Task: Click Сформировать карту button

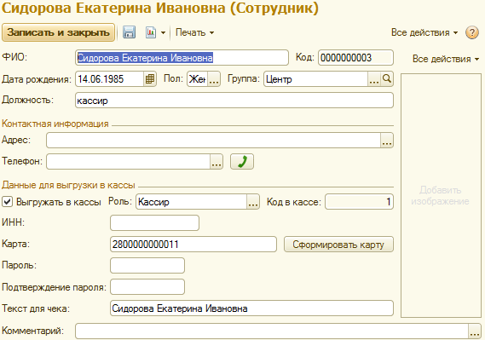Action: click(338, 245)
